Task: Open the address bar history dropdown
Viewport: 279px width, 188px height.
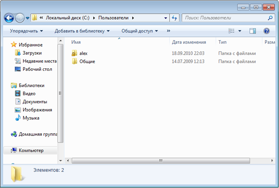Action: click(166, 18)
